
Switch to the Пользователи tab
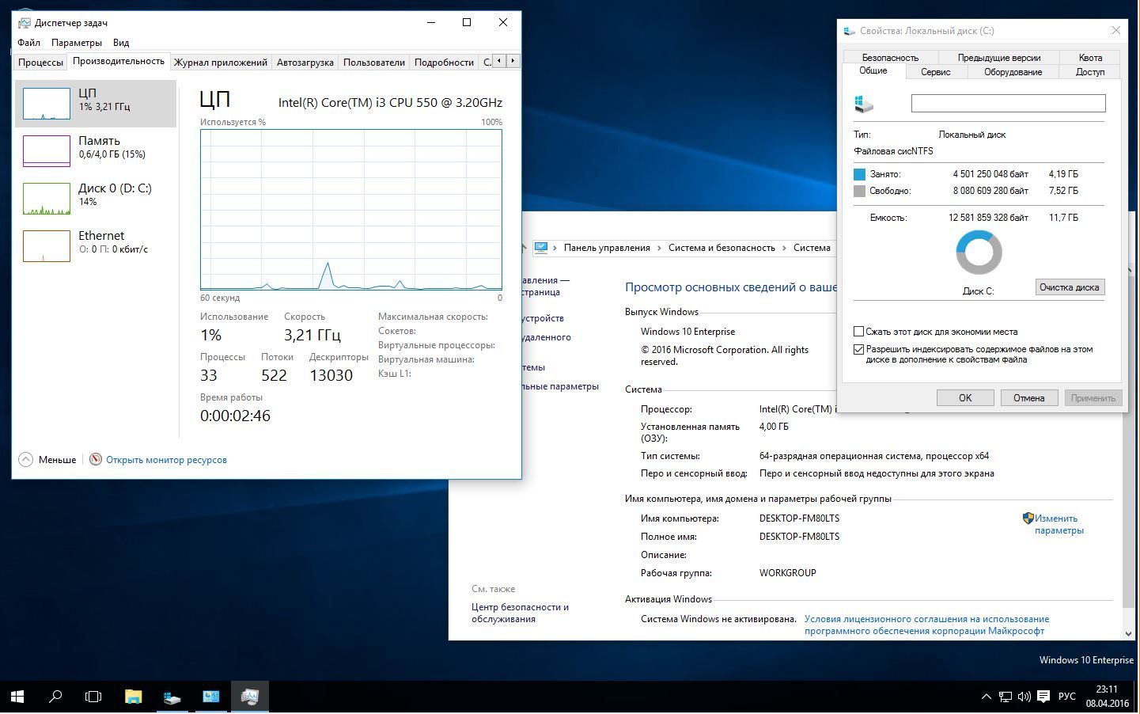click(374, 63)
